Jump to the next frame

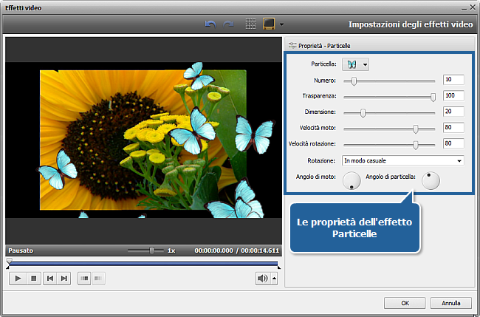point(64,278)
